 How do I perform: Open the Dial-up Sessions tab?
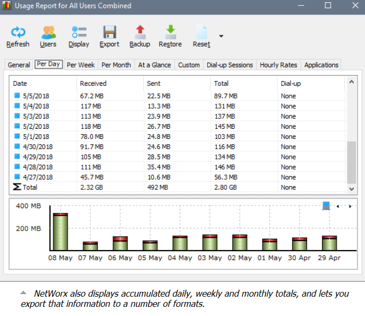230,65
